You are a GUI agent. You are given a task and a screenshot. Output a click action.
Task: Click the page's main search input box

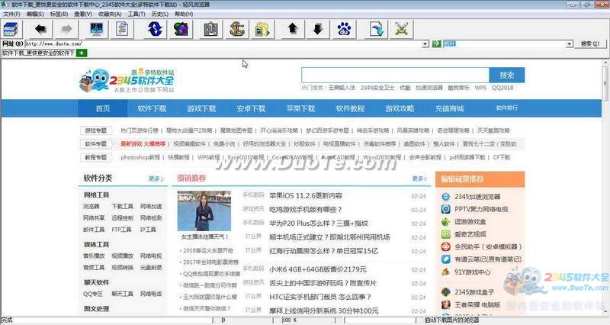(x=395, y=75)
